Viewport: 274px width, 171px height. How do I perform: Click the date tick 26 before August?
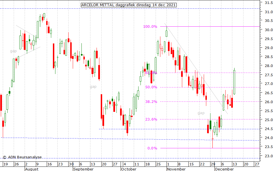pyautogui.click(x=17, y=164)
